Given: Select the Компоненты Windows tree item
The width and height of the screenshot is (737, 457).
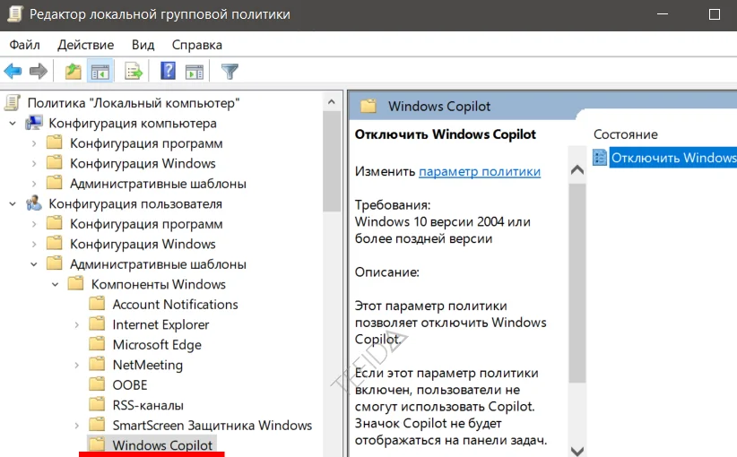Looking at the screenshot, I should pos(158,284).
